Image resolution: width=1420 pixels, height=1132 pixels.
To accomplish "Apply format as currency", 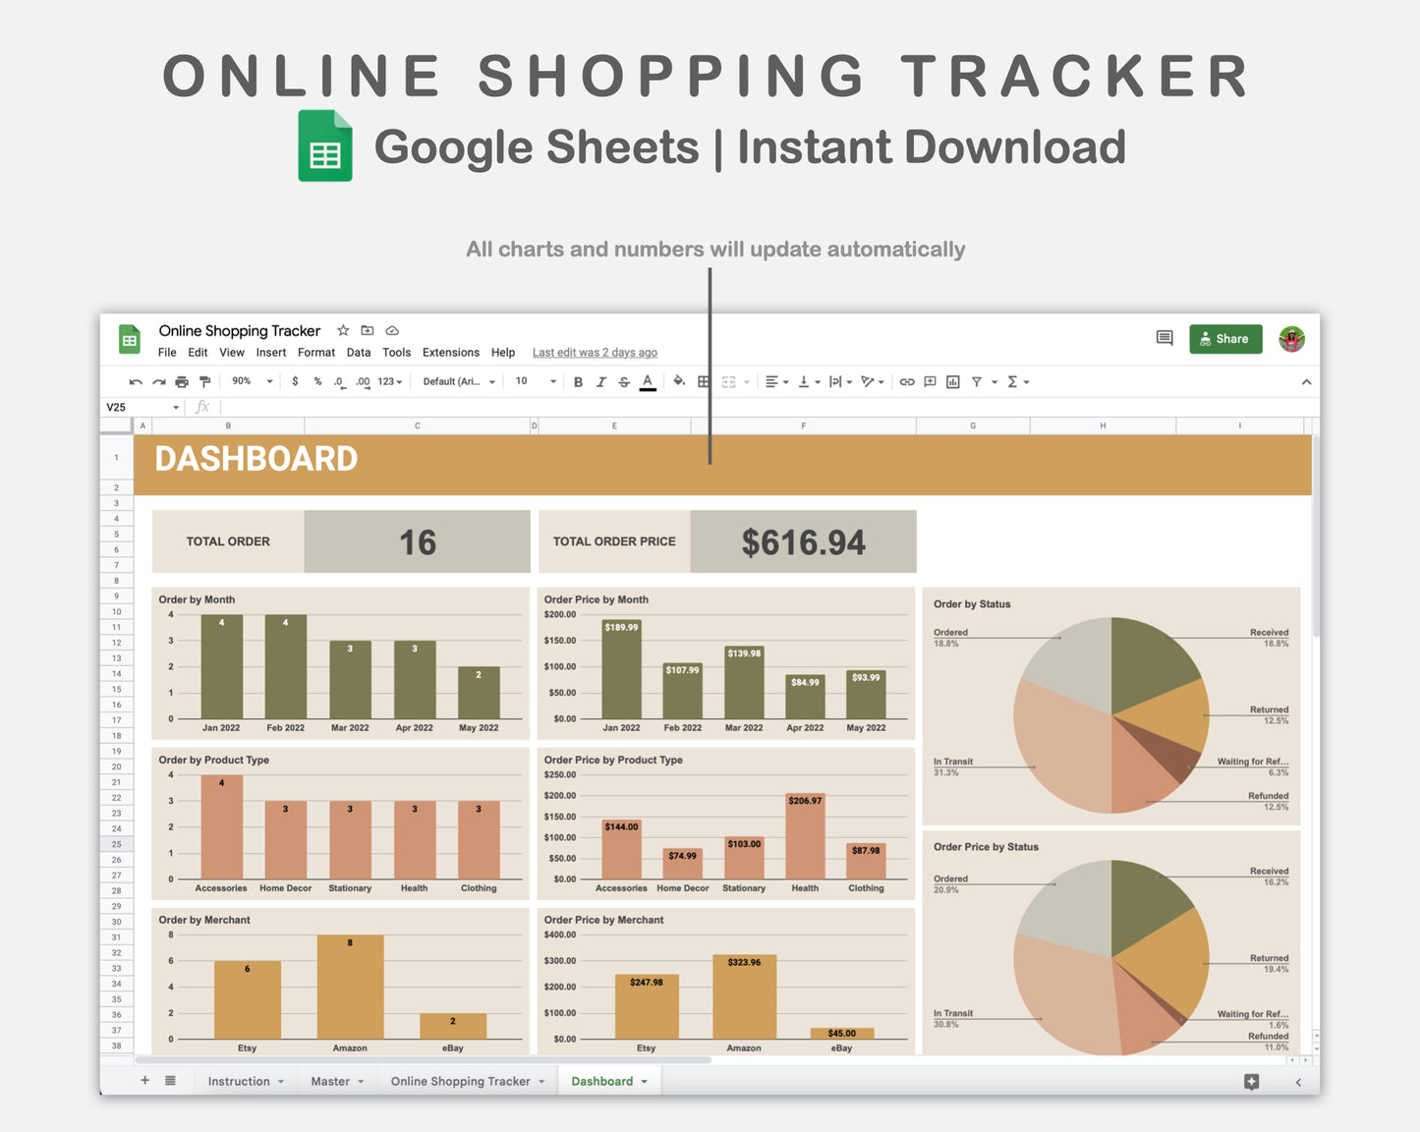I will click(x=296, y=381).
